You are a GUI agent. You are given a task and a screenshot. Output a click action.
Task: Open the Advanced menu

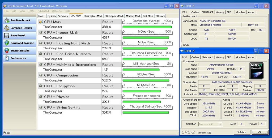tap(43, 11)
